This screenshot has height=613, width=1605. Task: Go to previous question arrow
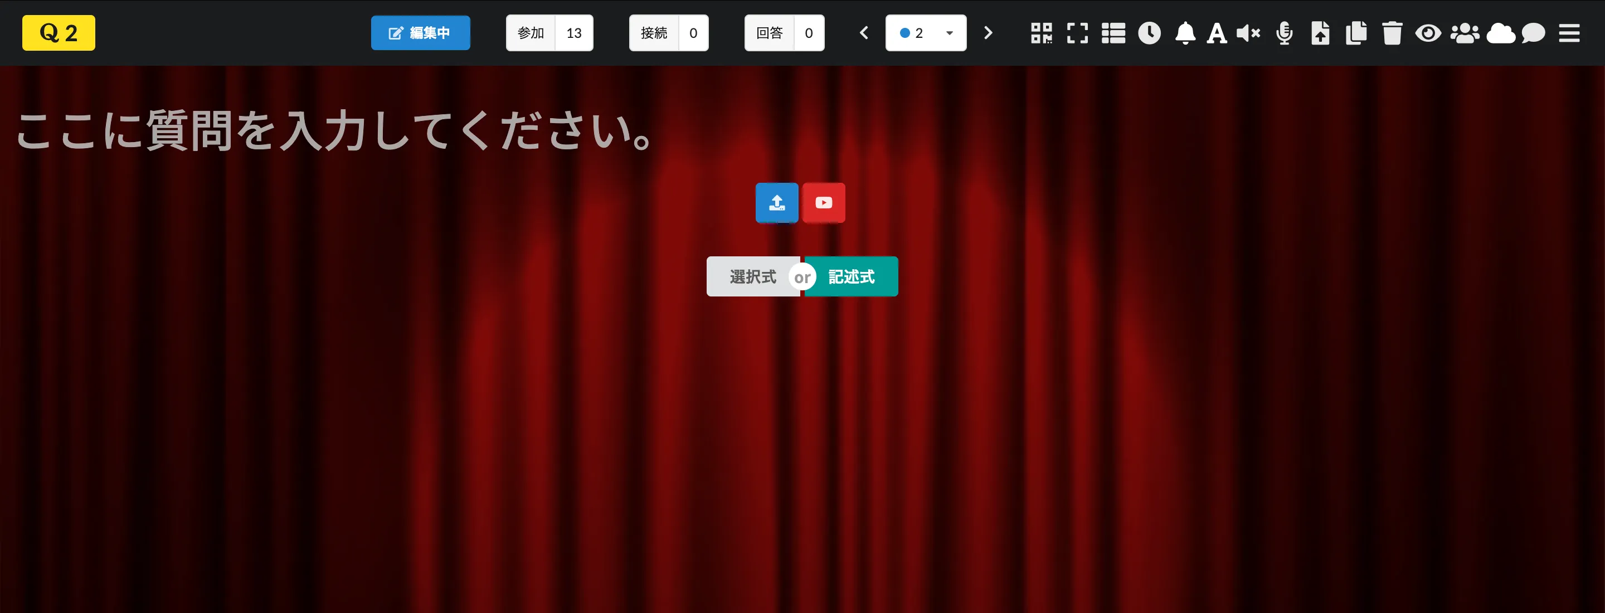[864, 33]
